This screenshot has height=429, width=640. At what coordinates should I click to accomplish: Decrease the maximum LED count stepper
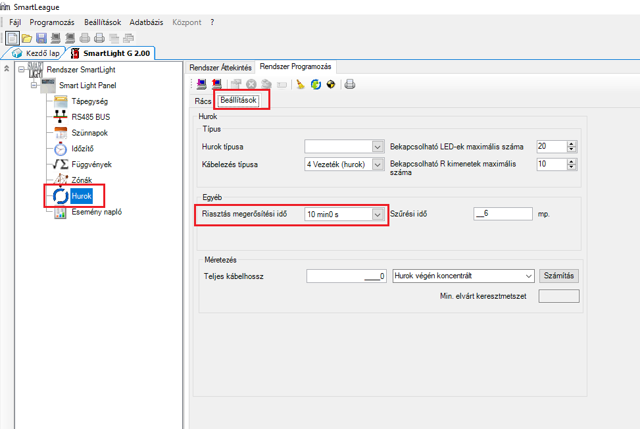(x=572, y=149)
